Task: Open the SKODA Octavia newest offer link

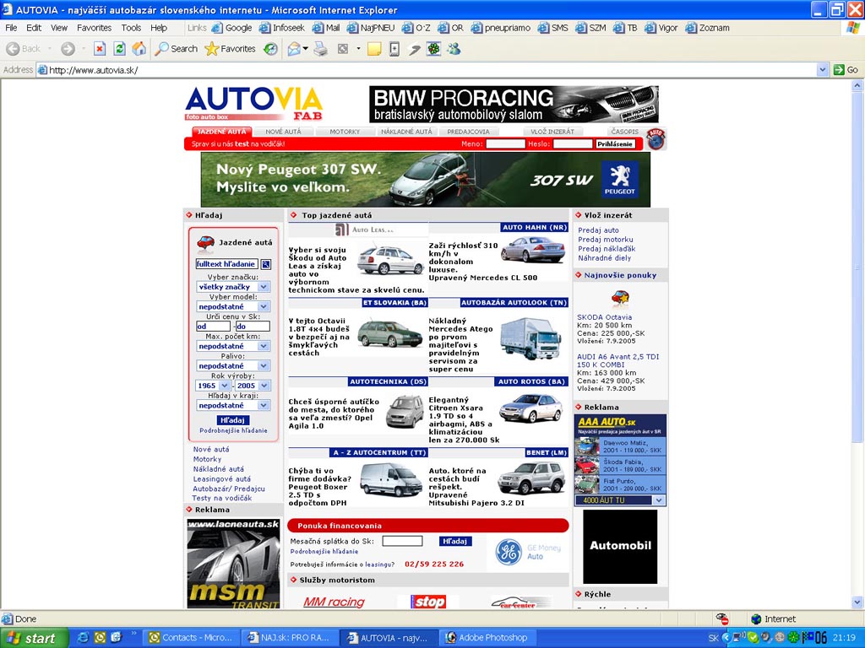Action: pos(605,317)
